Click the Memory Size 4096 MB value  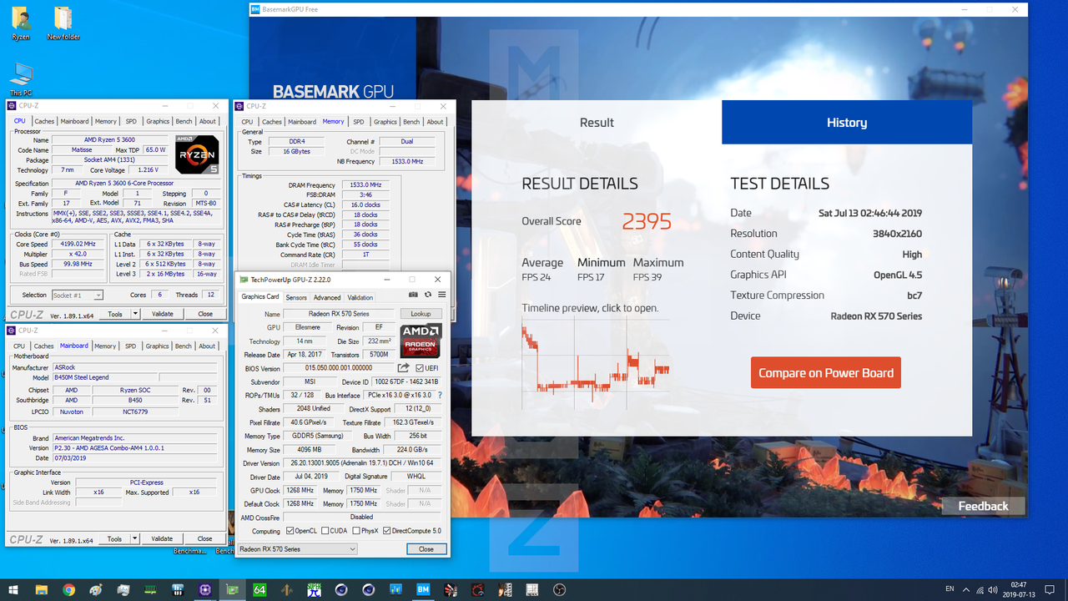point(310,450)
